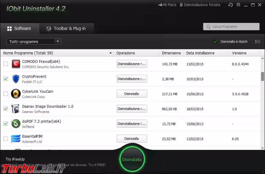Click the EssentialPIM blue stripes icon

pos(16,139)
